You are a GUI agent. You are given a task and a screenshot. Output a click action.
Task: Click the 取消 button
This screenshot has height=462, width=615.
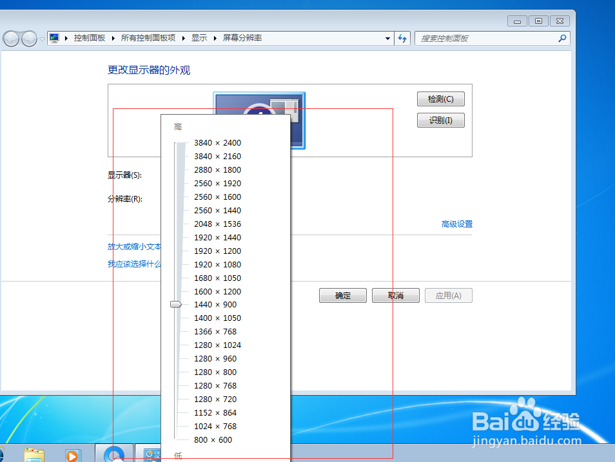pyautogui.click(x=396, y=295)
